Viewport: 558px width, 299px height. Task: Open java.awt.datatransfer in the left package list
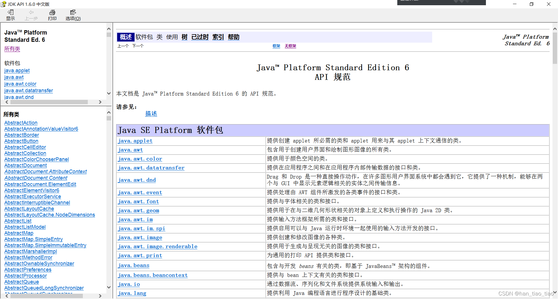pyautogui.click(x=28, y=91)
